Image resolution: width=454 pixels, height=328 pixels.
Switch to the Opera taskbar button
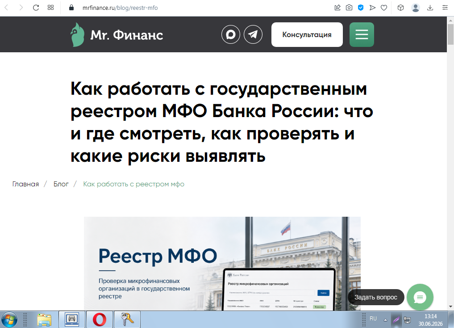(99, 320)
